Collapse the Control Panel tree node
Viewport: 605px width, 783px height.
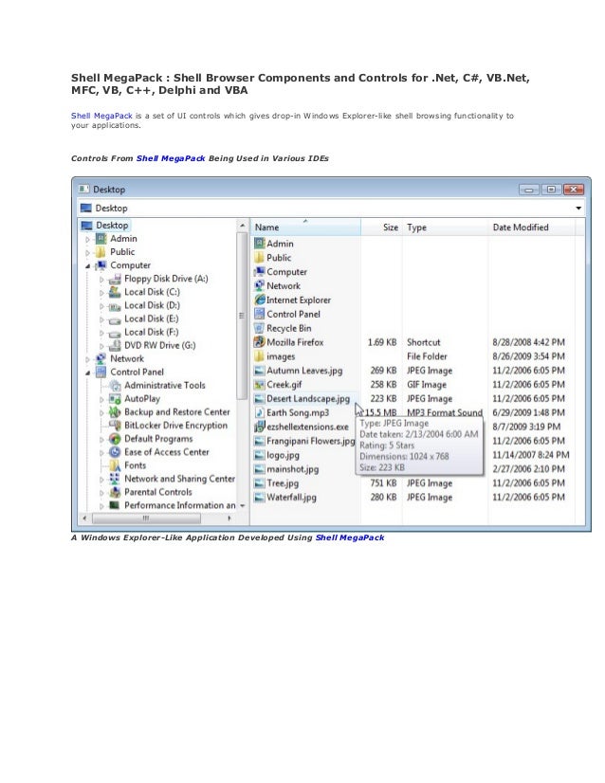[x=87, y=373]
